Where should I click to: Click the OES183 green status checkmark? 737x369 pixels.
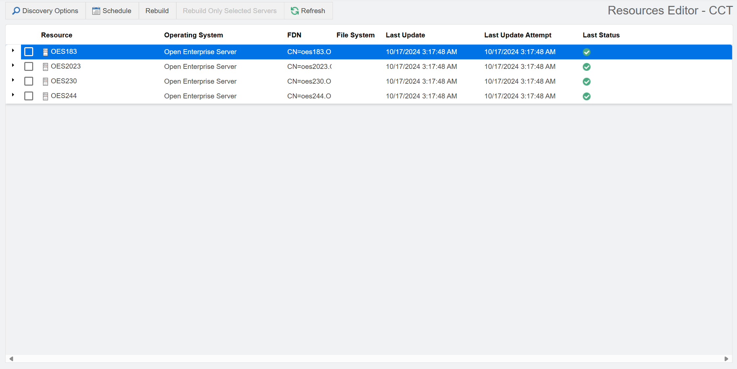(x=586, y=52)
